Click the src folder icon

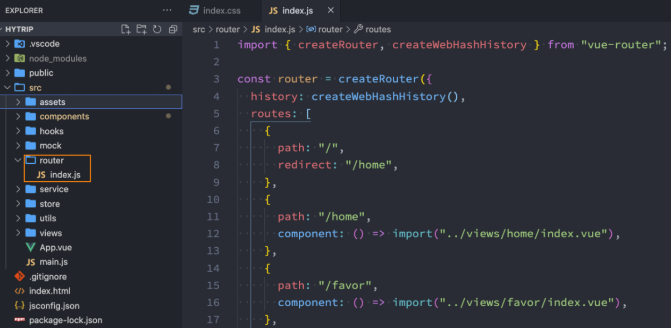20,88
